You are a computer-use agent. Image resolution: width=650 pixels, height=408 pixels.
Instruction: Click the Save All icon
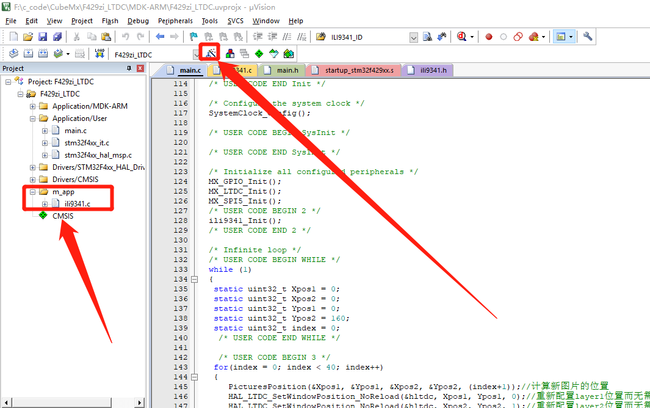click(56, 37)
